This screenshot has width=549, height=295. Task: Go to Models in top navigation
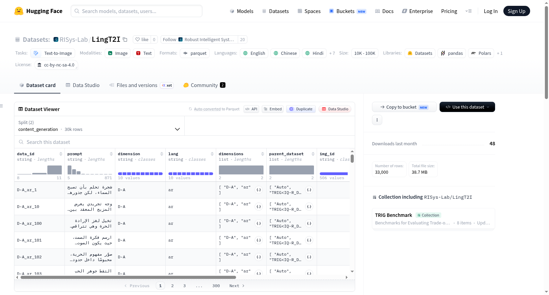[x=242, y=11]
